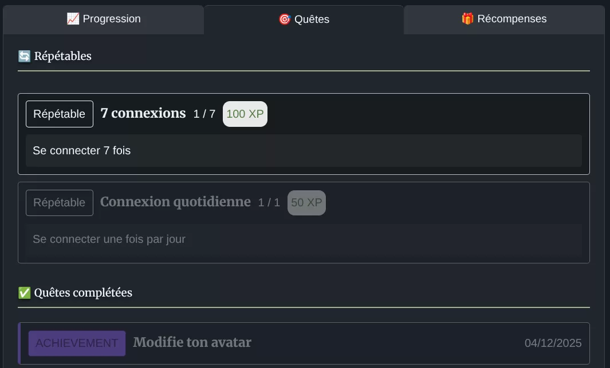Click the Se connecter 7 fois description
The image size is (610, 368).
(x=82, y=151)
